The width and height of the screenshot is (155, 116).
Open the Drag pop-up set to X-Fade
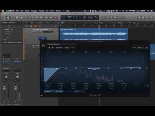click(122, 23)
